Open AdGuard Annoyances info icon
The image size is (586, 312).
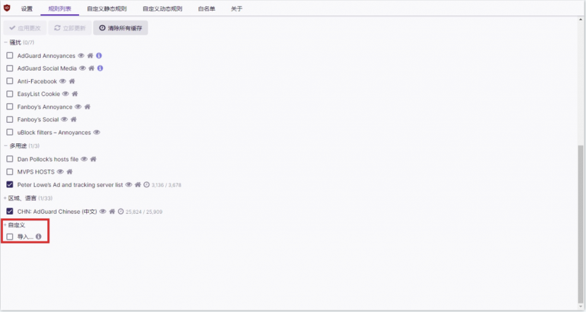point(99,56)
